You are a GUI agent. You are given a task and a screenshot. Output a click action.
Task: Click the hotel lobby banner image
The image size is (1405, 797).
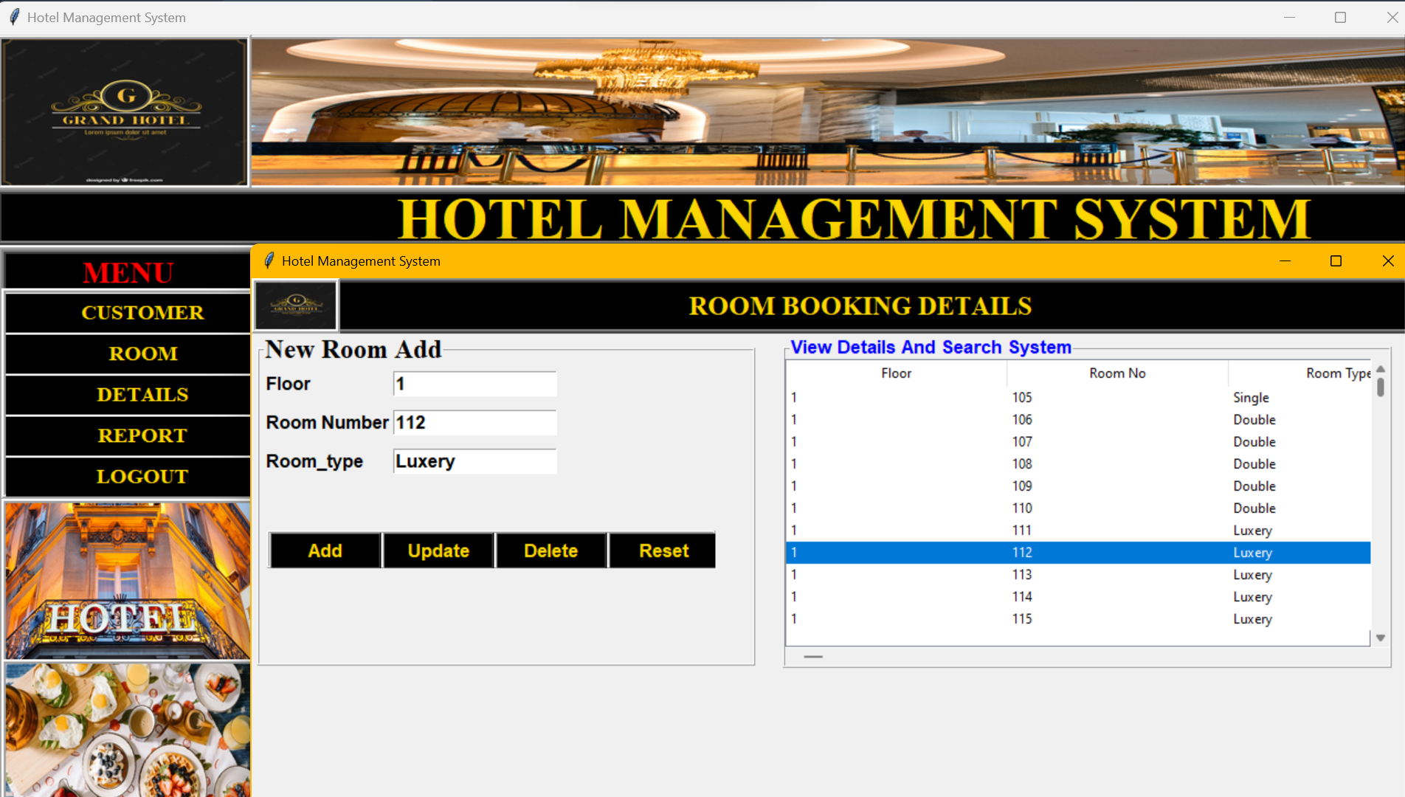pyautogui.click(x=827, y=111)
